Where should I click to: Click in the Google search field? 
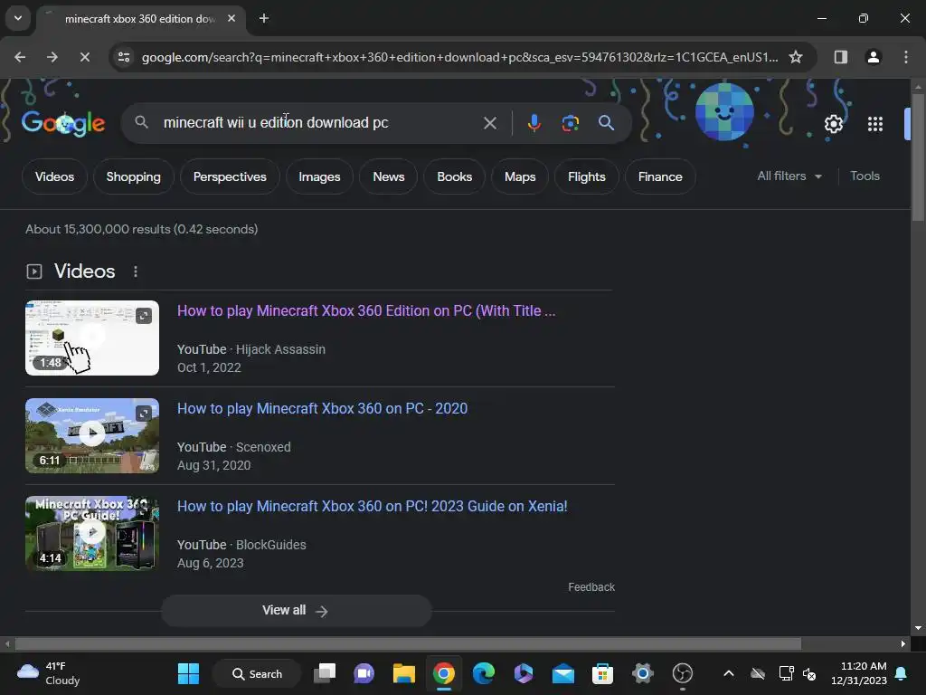(x=319, y=123)
